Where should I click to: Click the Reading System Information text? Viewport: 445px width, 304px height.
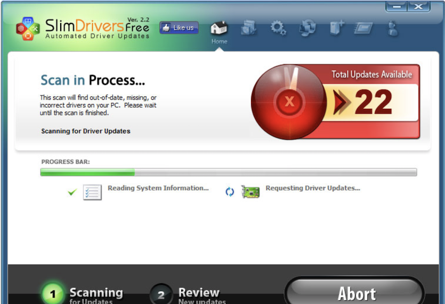coord(158,188)
